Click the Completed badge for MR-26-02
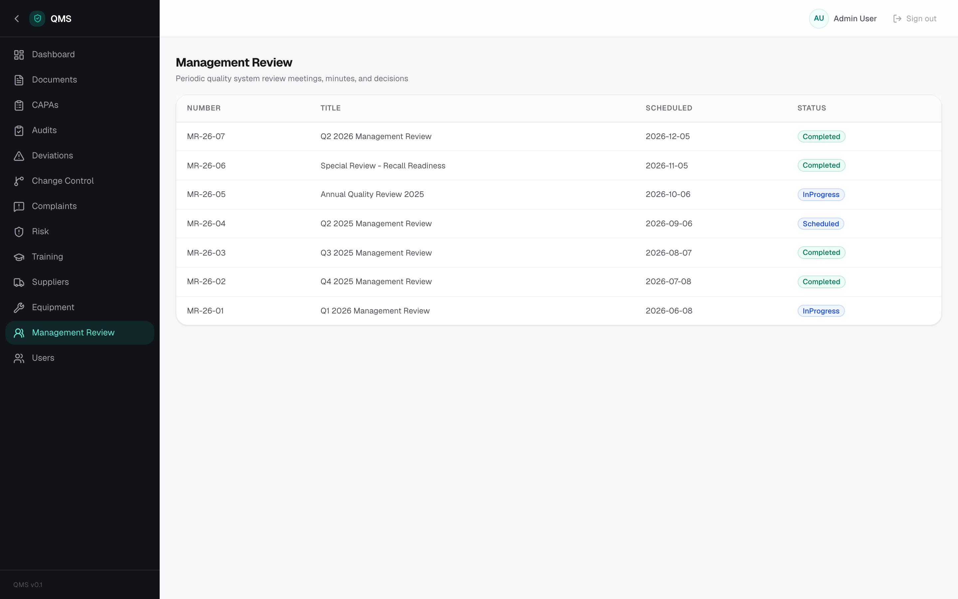This screenshot has height=599, width=958. (821, 282)
